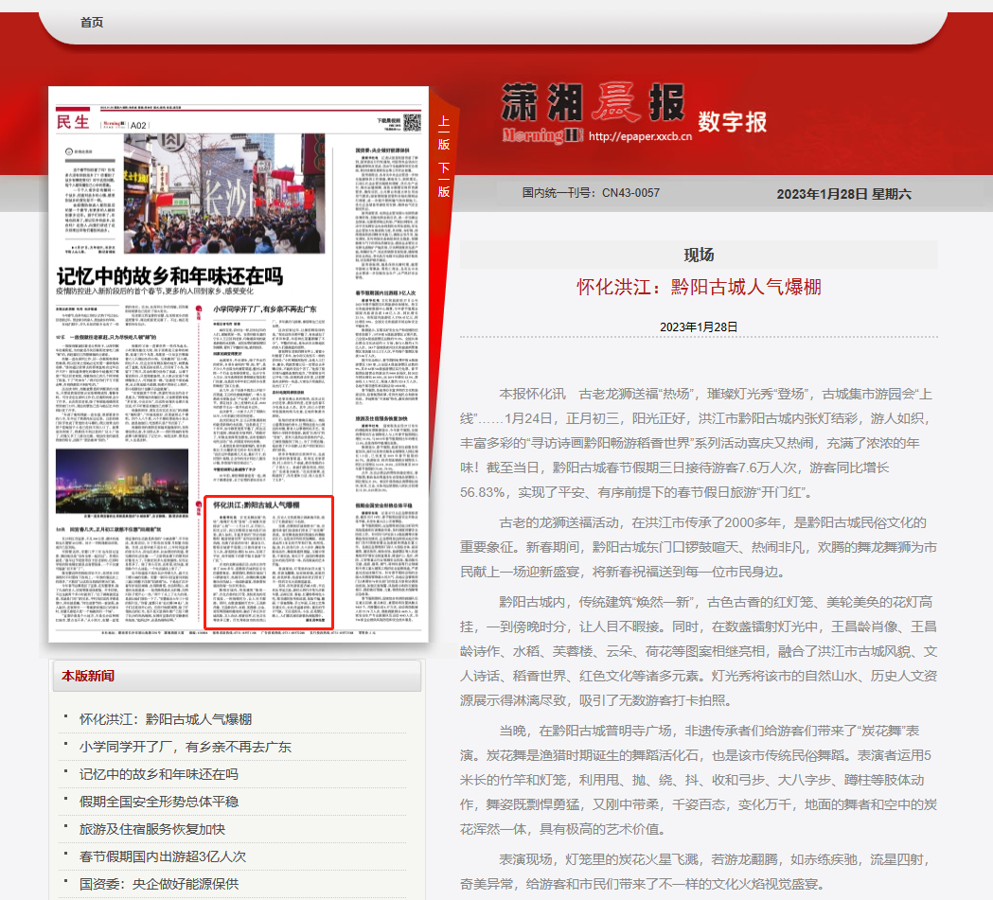The height and width of the screenshot is (900, 993).
Task: Click 国内统一刊号：CN43-0057 text
Action: click(x=591, y=193)
